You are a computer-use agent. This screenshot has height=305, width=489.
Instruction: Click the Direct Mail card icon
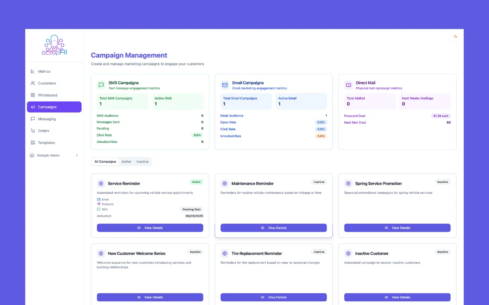tap(348, 85)
